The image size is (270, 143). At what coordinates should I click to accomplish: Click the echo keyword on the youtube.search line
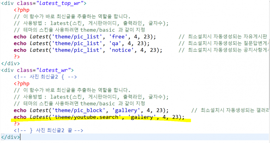20,117
